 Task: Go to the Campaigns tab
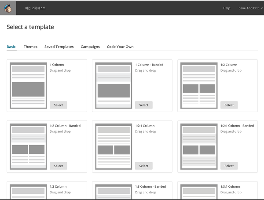pos(90,47)
